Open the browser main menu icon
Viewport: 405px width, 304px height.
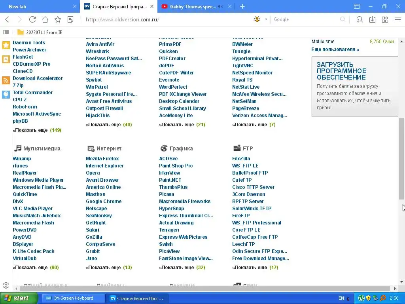[x=398, y=19]
